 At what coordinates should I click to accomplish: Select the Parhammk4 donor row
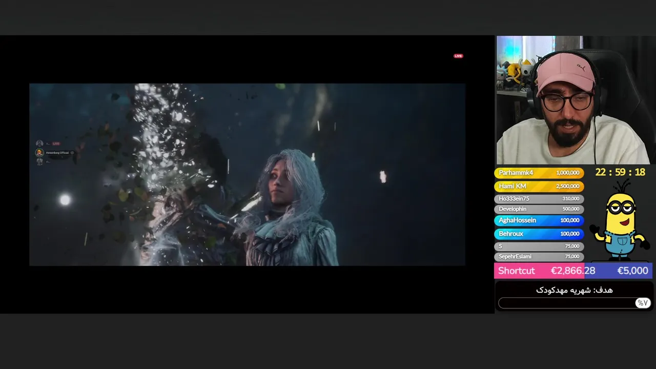539,173
